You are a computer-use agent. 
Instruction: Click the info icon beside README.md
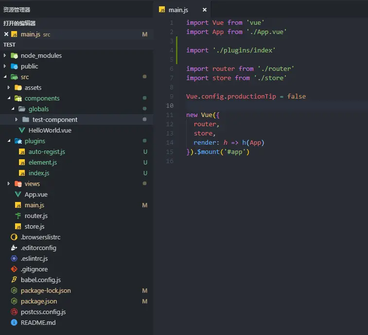[x=14, y=322]
